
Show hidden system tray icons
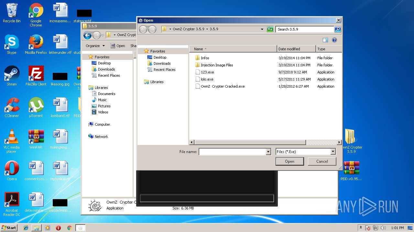361,228
